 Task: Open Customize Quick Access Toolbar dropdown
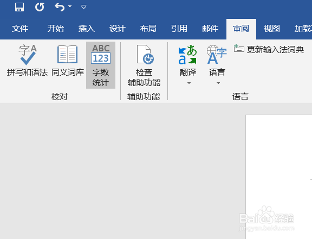(84, 7)
